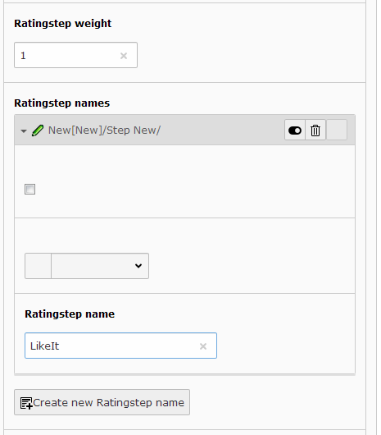Viewport: 381px width, 435px height.
Task: Open the empty selection dropdown
Action: (100, 266)
